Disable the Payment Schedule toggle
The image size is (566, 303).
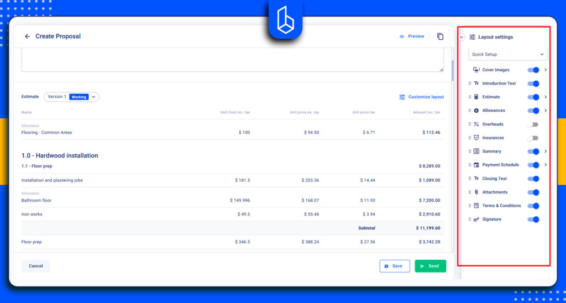(x=533, y=165)
